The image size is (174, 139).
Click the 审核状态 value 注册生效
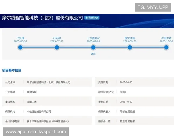[32, 102]
